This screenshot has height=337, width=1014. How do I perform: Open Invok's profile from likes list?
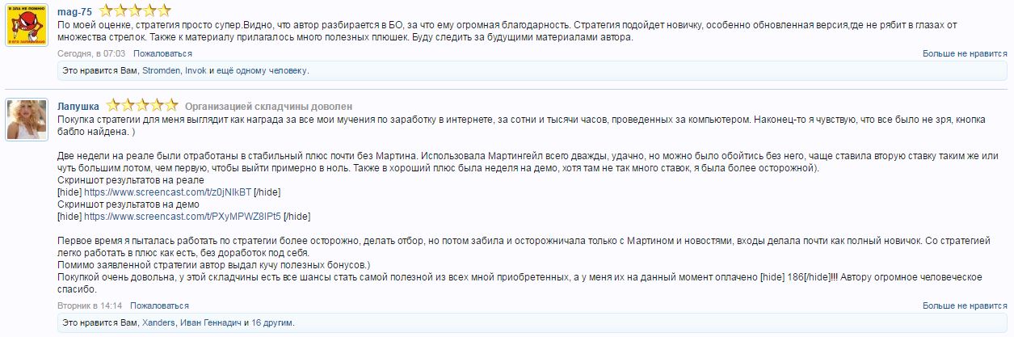[x=196, y=71]
